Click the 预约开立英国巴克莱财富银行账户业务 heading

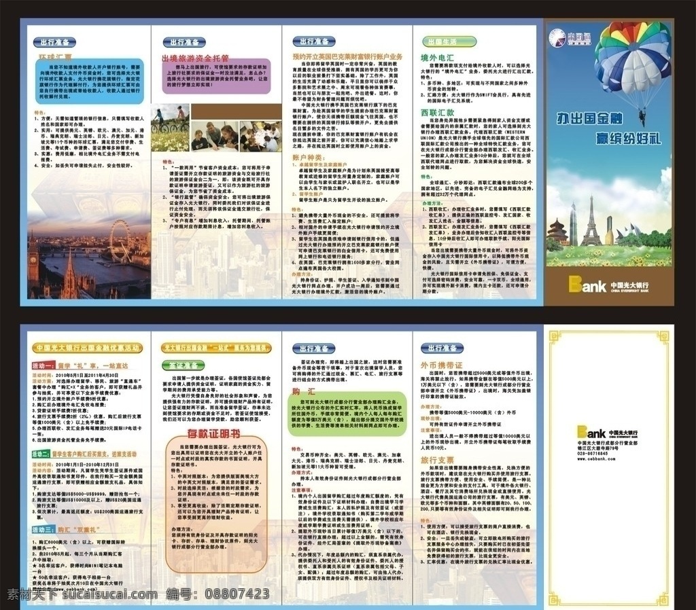coord(347,57)
